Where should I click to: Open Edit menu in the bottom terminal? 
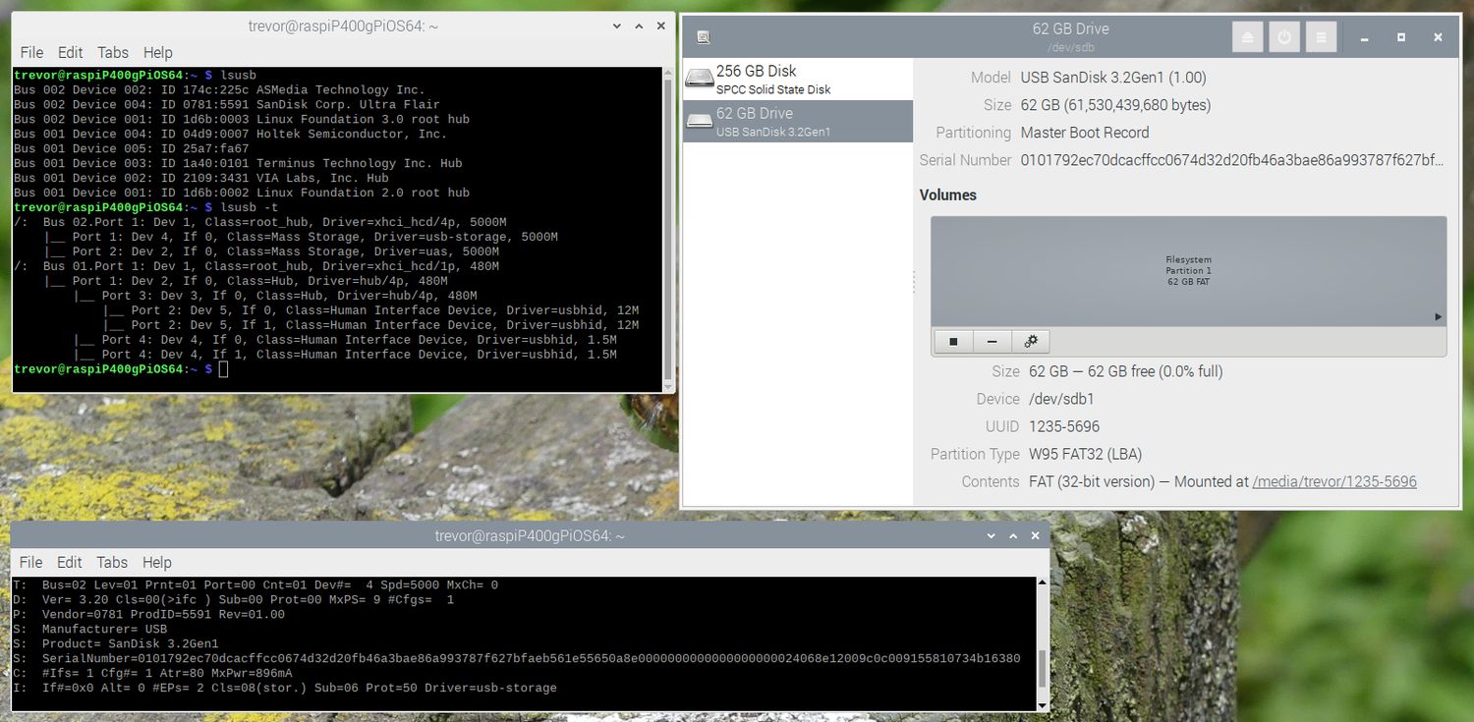tap(70, 562)
